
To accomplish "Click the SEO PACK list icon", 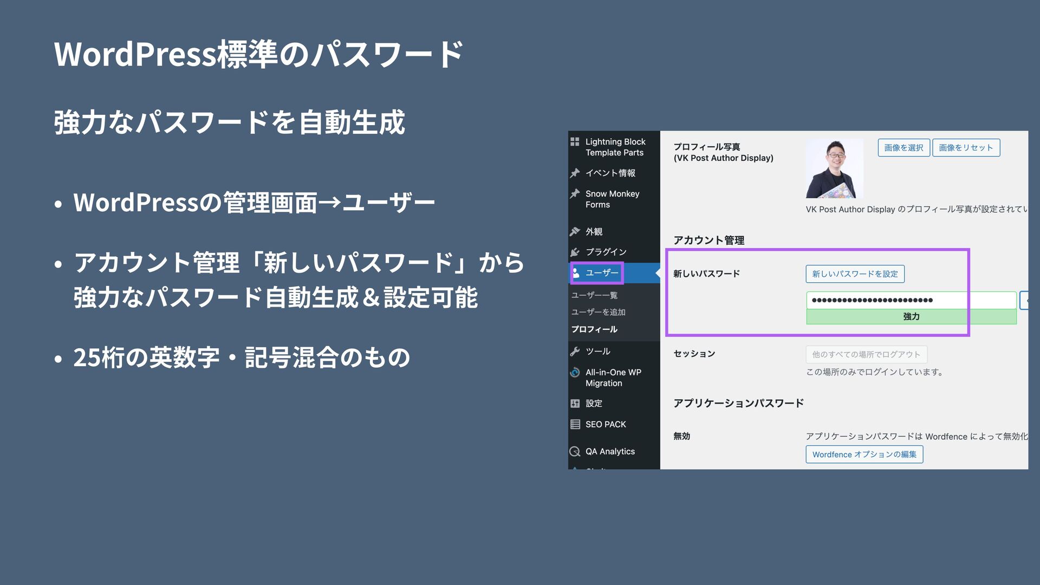I will point(575,425).
